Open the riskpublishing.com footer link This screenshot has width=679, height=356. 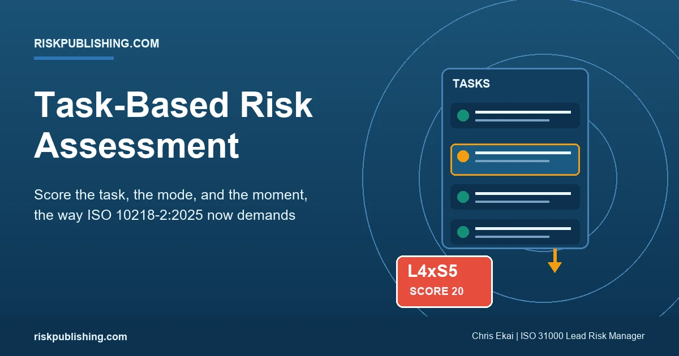click(80, 337)
